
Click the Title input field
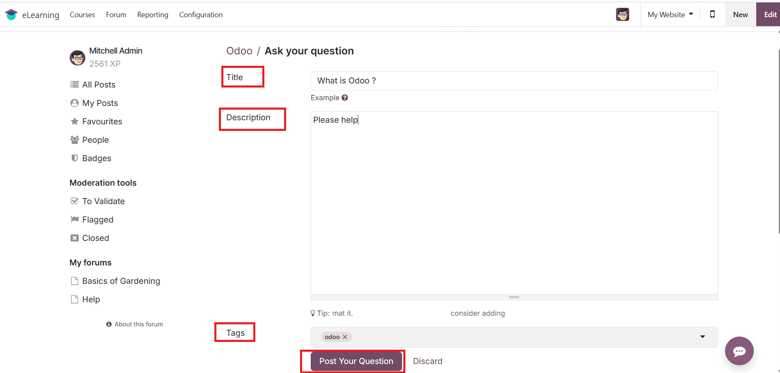[514, 81]
